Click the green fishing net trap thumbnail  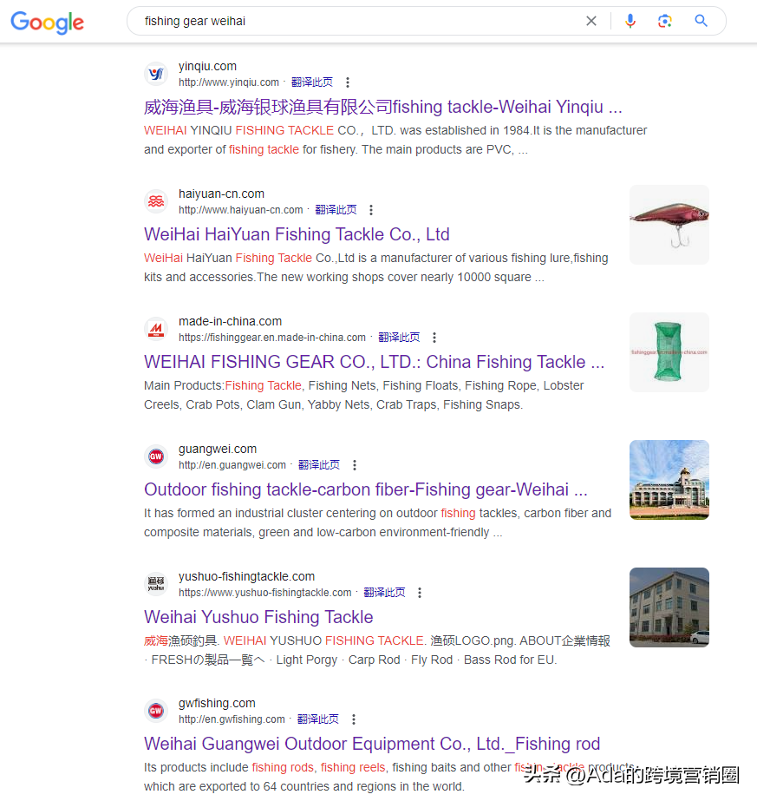pos(669,352)
